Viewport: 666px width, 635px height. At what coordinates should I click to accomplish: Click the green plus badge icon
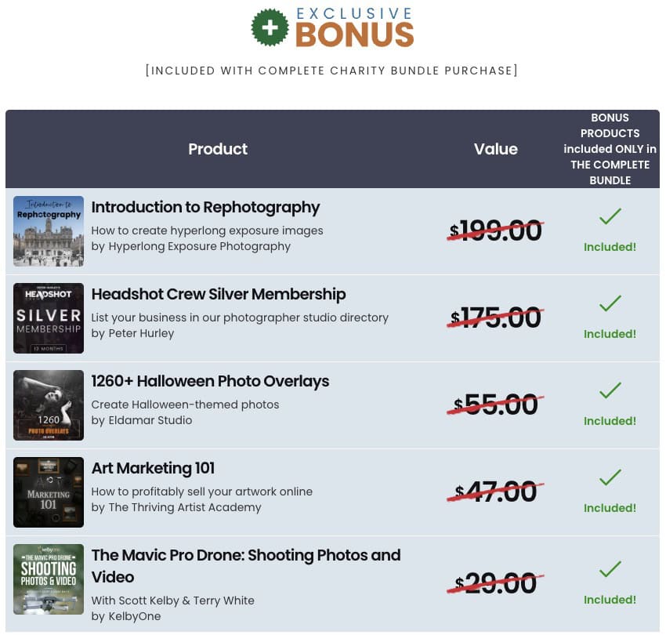pos(270,27)
